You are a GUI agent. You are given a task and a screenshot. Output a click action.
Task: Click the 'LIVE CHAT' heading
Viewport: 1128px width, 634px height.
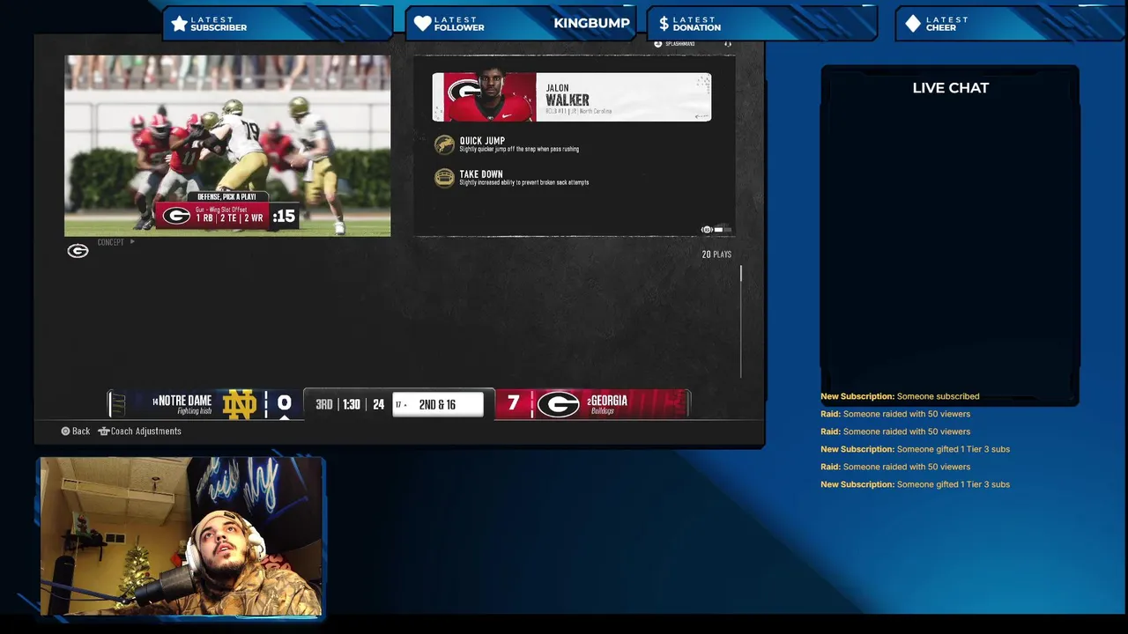point(951,88)
